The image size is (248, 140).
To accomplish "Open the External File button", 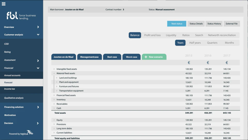I will tap(232, 24).
